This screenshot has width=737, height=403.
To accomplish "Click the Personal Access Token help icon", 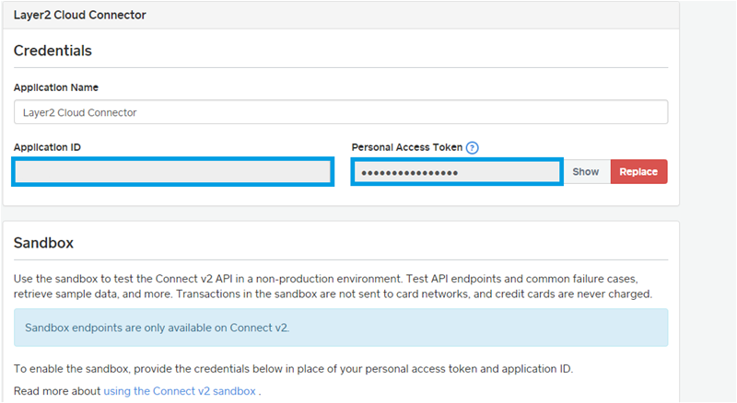I will [473, 147].
